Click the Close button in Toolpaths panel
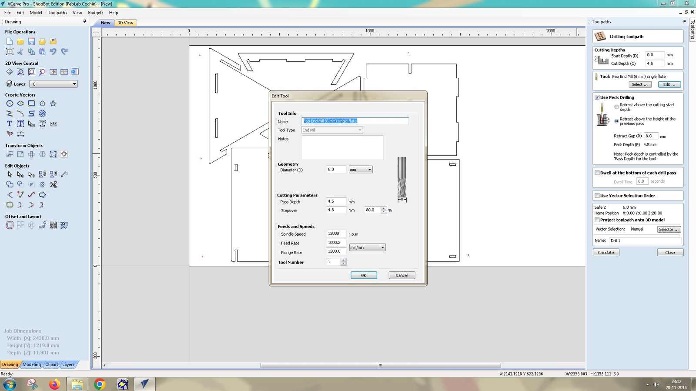Image resolution: width=696 pixels, height=391 pixels. click(670, 253)
